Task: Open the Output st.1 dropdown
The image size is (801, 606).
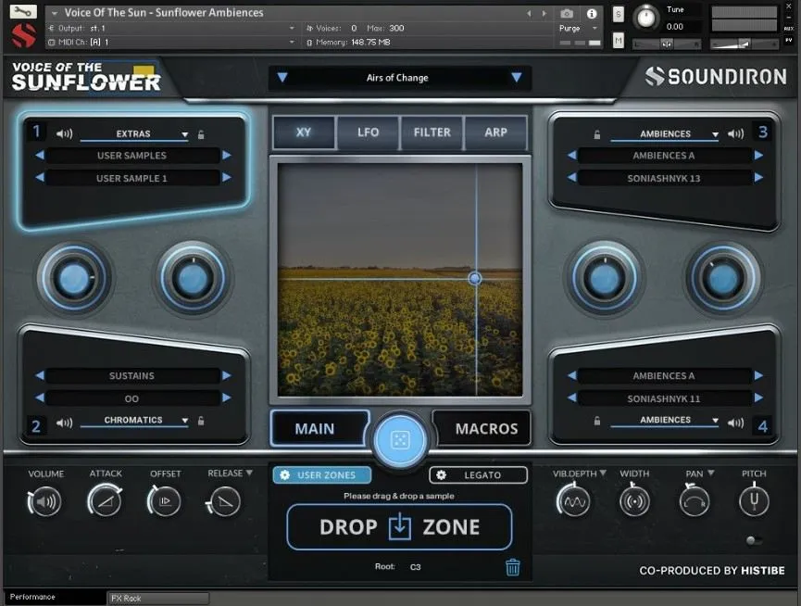Action: pos(171,28)
